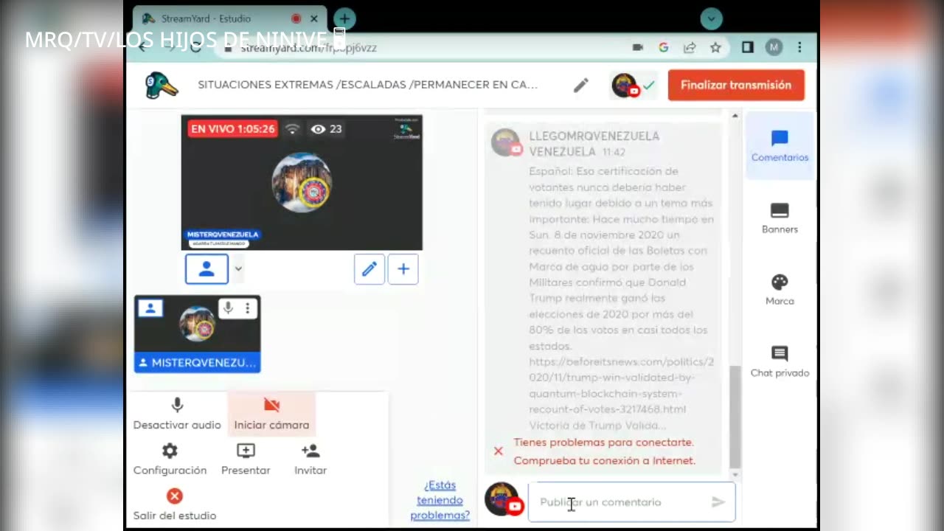
Task: Click Invitar add-person control
Action: pos(310,459)
